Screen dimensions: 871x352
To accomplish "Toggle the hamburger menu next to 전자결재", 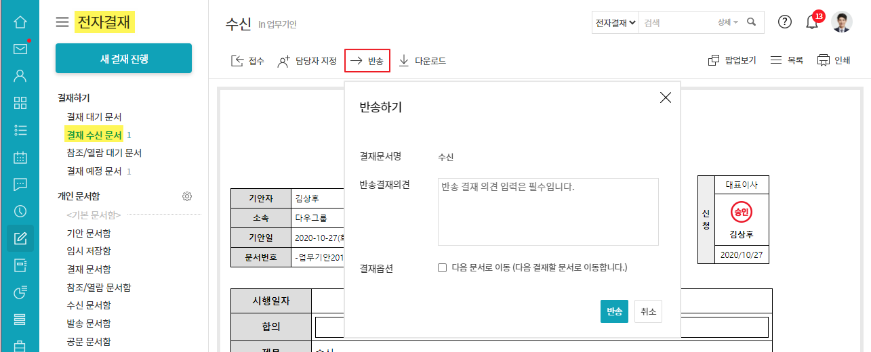I will pyautogui.click(x=62, y=22).
